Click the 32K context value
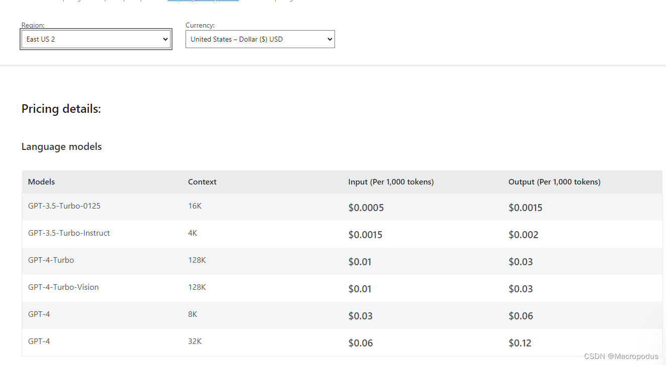Screen dimensions: 666x365 point(195,341)
